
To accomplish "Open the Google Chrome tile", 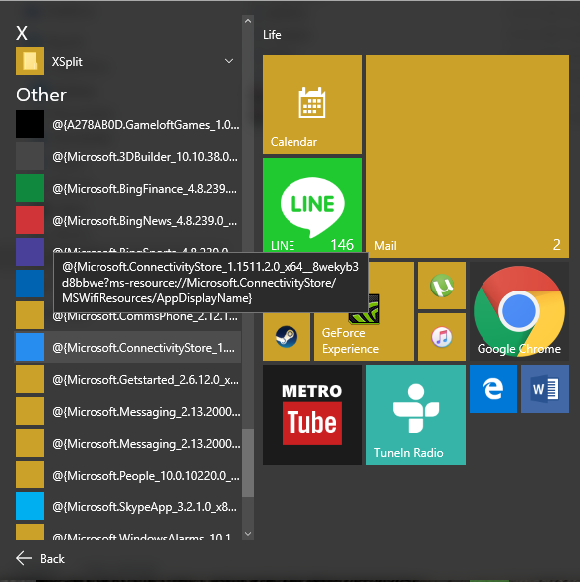I will (519, 311).
